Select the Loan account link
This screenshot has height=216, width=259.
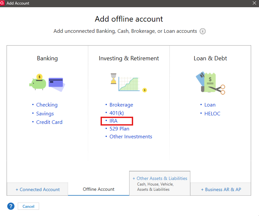[x=210, y=105]
